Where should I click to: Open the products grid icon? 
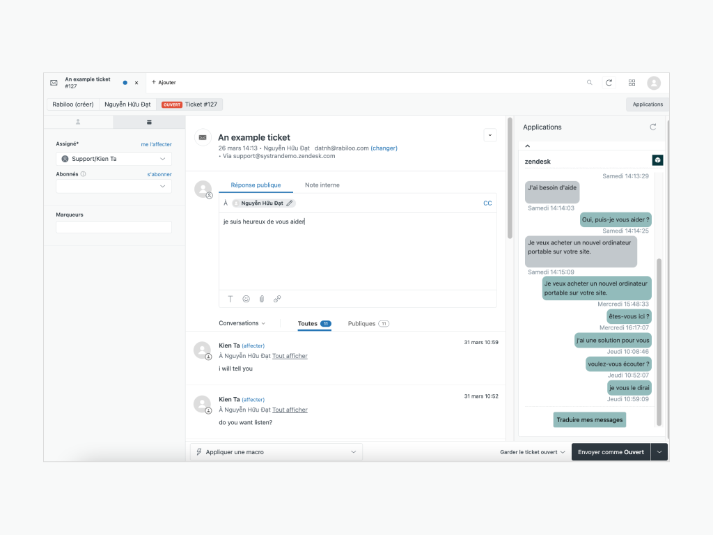[632, 82]
